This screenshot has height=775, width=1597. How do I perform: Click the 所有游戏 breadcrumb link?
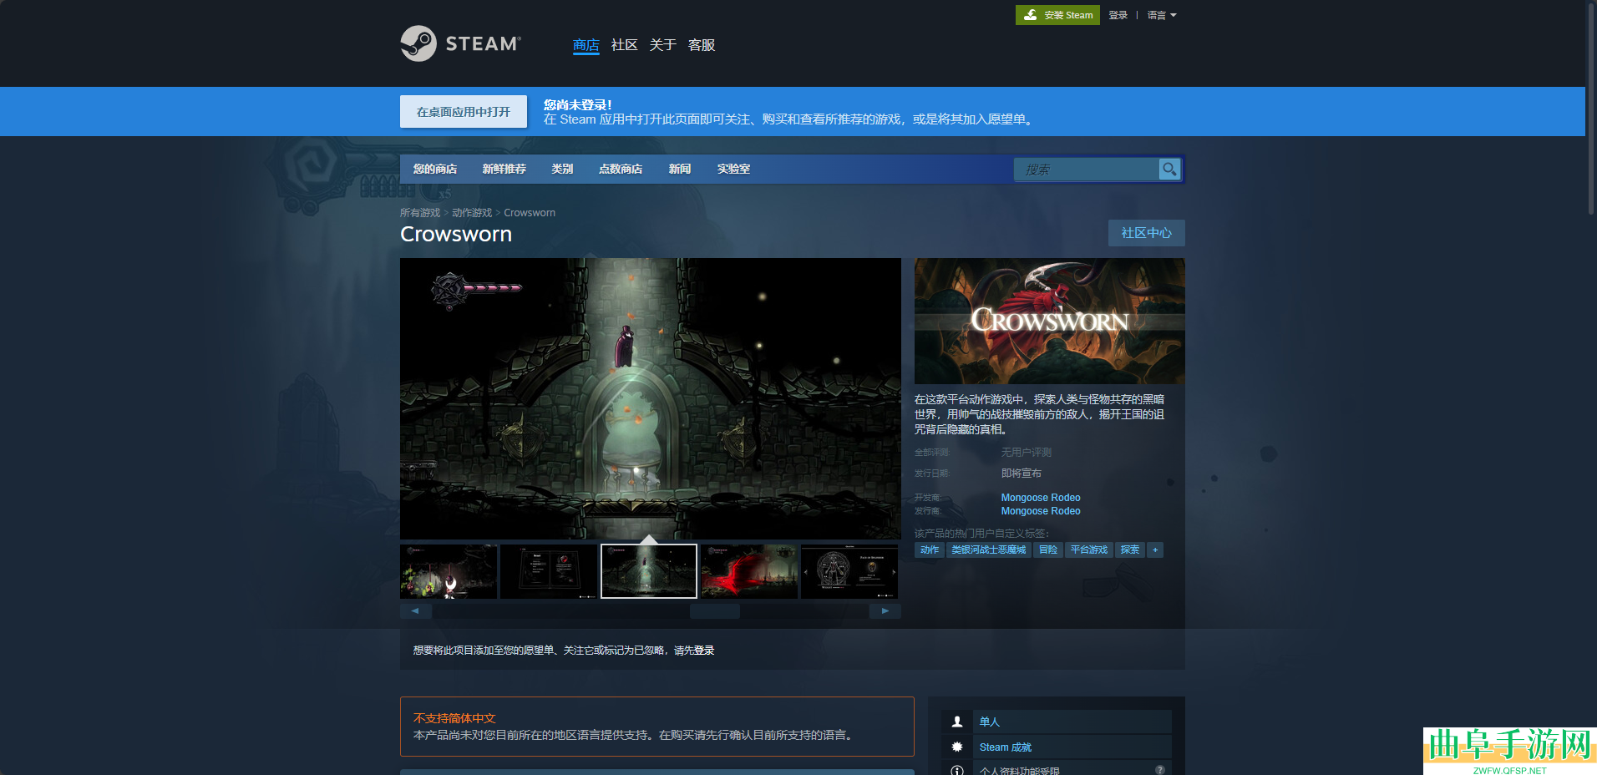[420, 213]
